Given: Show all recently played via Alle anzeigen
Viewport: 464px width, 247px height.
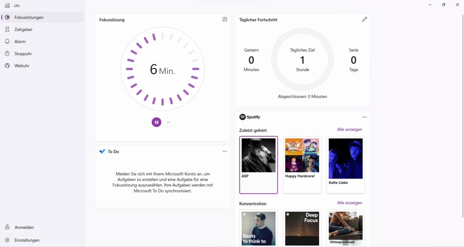Looking at the screenshot, I should coord(349,130).
